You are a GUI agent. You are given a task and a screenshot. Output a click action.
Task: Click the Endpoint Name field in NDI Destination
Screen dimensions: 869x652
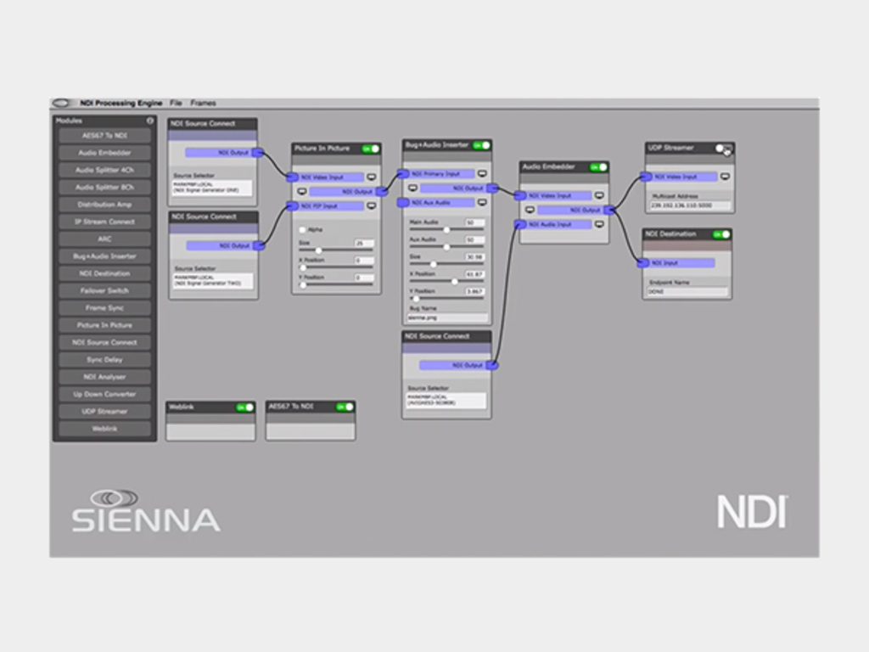coord(687,292)
